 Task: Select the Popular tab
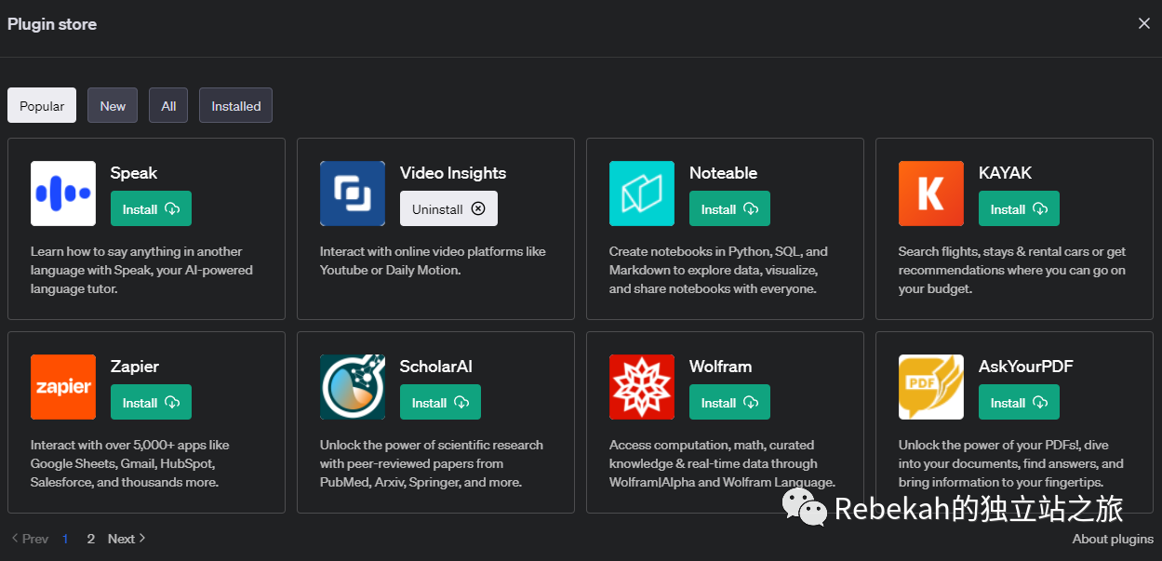[42, 105]
